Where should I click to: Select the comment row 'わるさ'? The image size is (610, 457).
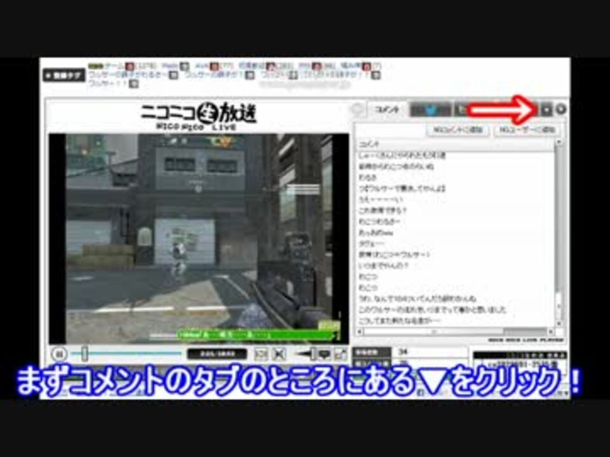pos(455,178)
